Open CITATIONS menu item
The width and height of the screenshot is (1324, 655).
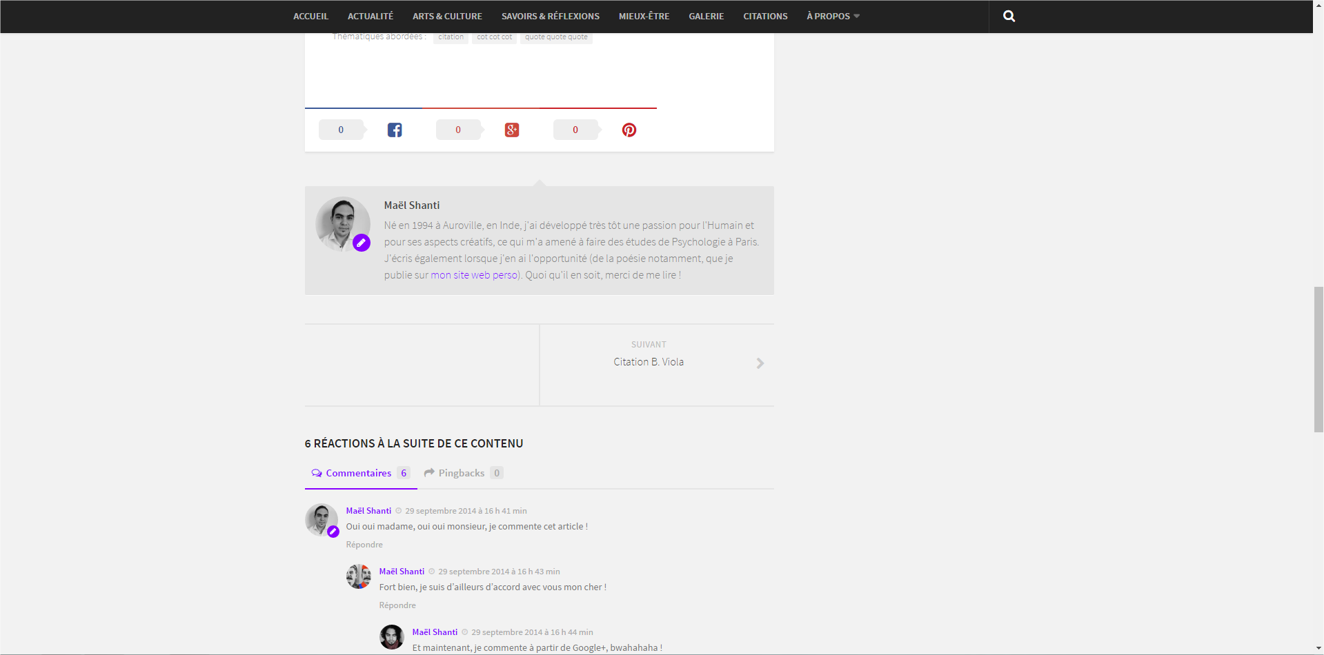click(x=765, y=16)
